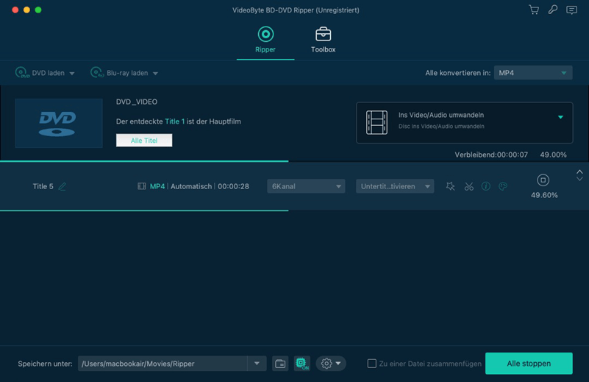This screenshot has height=382, width=589.
Task: Click the Alle stoppen button
Action: [x=529, y=364]
